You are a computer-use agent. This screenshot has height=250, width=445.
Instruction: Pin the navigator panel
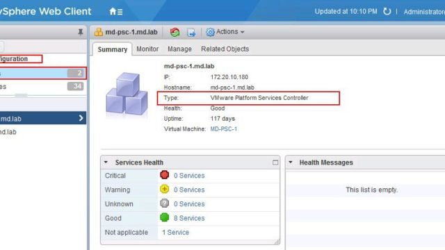click(81, 32)
